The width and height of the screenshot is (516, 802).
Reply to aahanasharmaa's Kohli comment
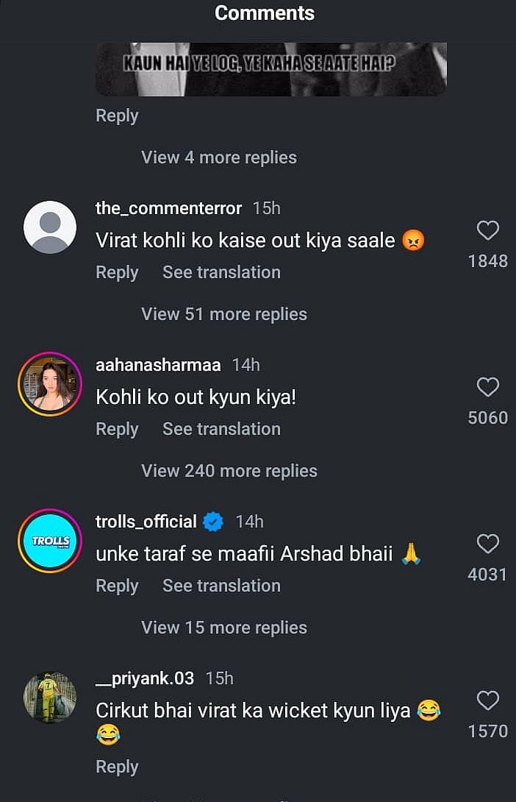pyautogui.click(x=117, y=429)
